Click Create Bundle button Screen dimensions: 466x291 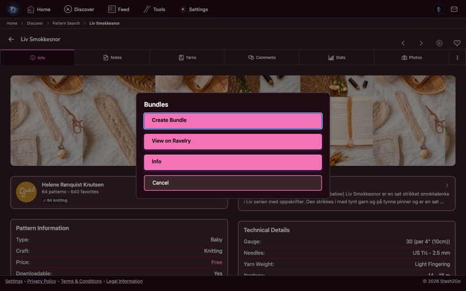click(x=233, y=120)
